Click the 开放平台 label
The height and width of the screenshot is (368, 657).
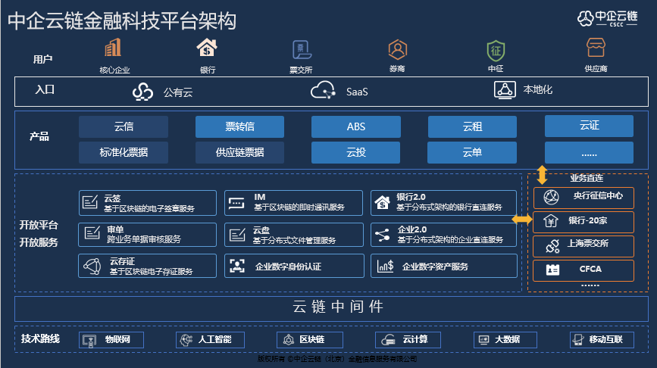click(39, 225)
